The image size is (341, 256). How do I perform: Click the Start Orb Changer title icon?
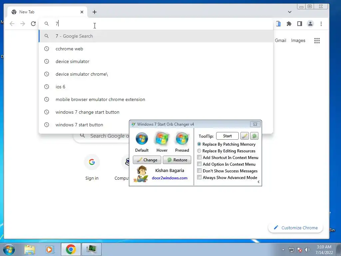pos(133,124)
